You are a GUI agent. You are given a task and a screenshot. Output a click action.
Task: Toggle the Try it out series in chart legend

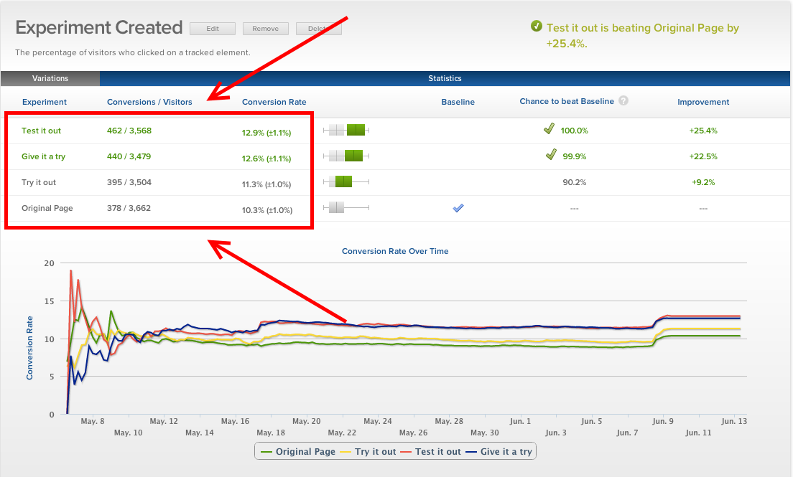coord(368,452)
